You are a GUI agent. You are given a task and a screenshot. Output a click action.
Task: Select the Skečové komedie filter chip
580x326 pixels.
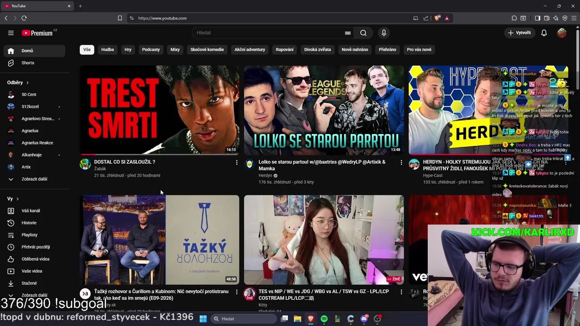(207, 49)
